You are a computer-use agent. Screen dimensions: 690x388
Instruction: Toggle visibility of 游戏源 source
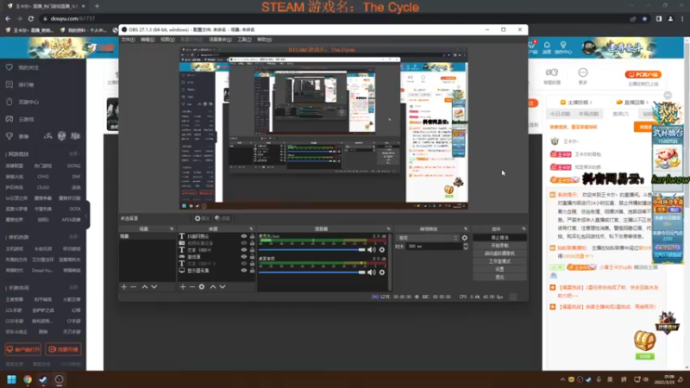[244, 257]
